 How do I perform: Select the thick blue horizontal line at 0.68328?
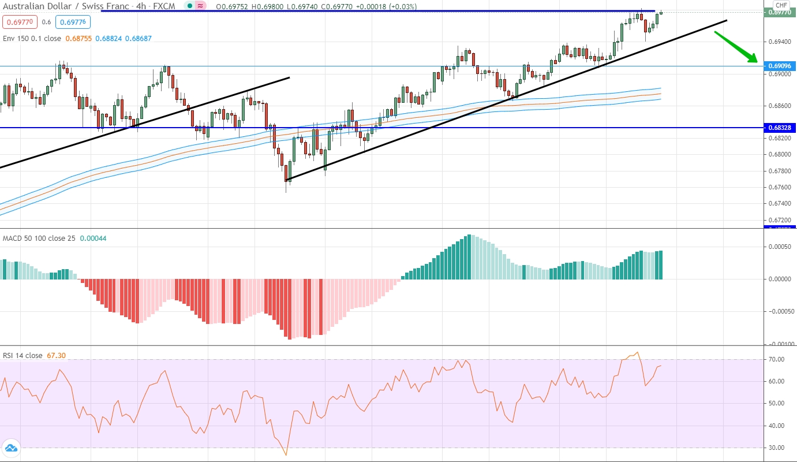coord(381,128)
